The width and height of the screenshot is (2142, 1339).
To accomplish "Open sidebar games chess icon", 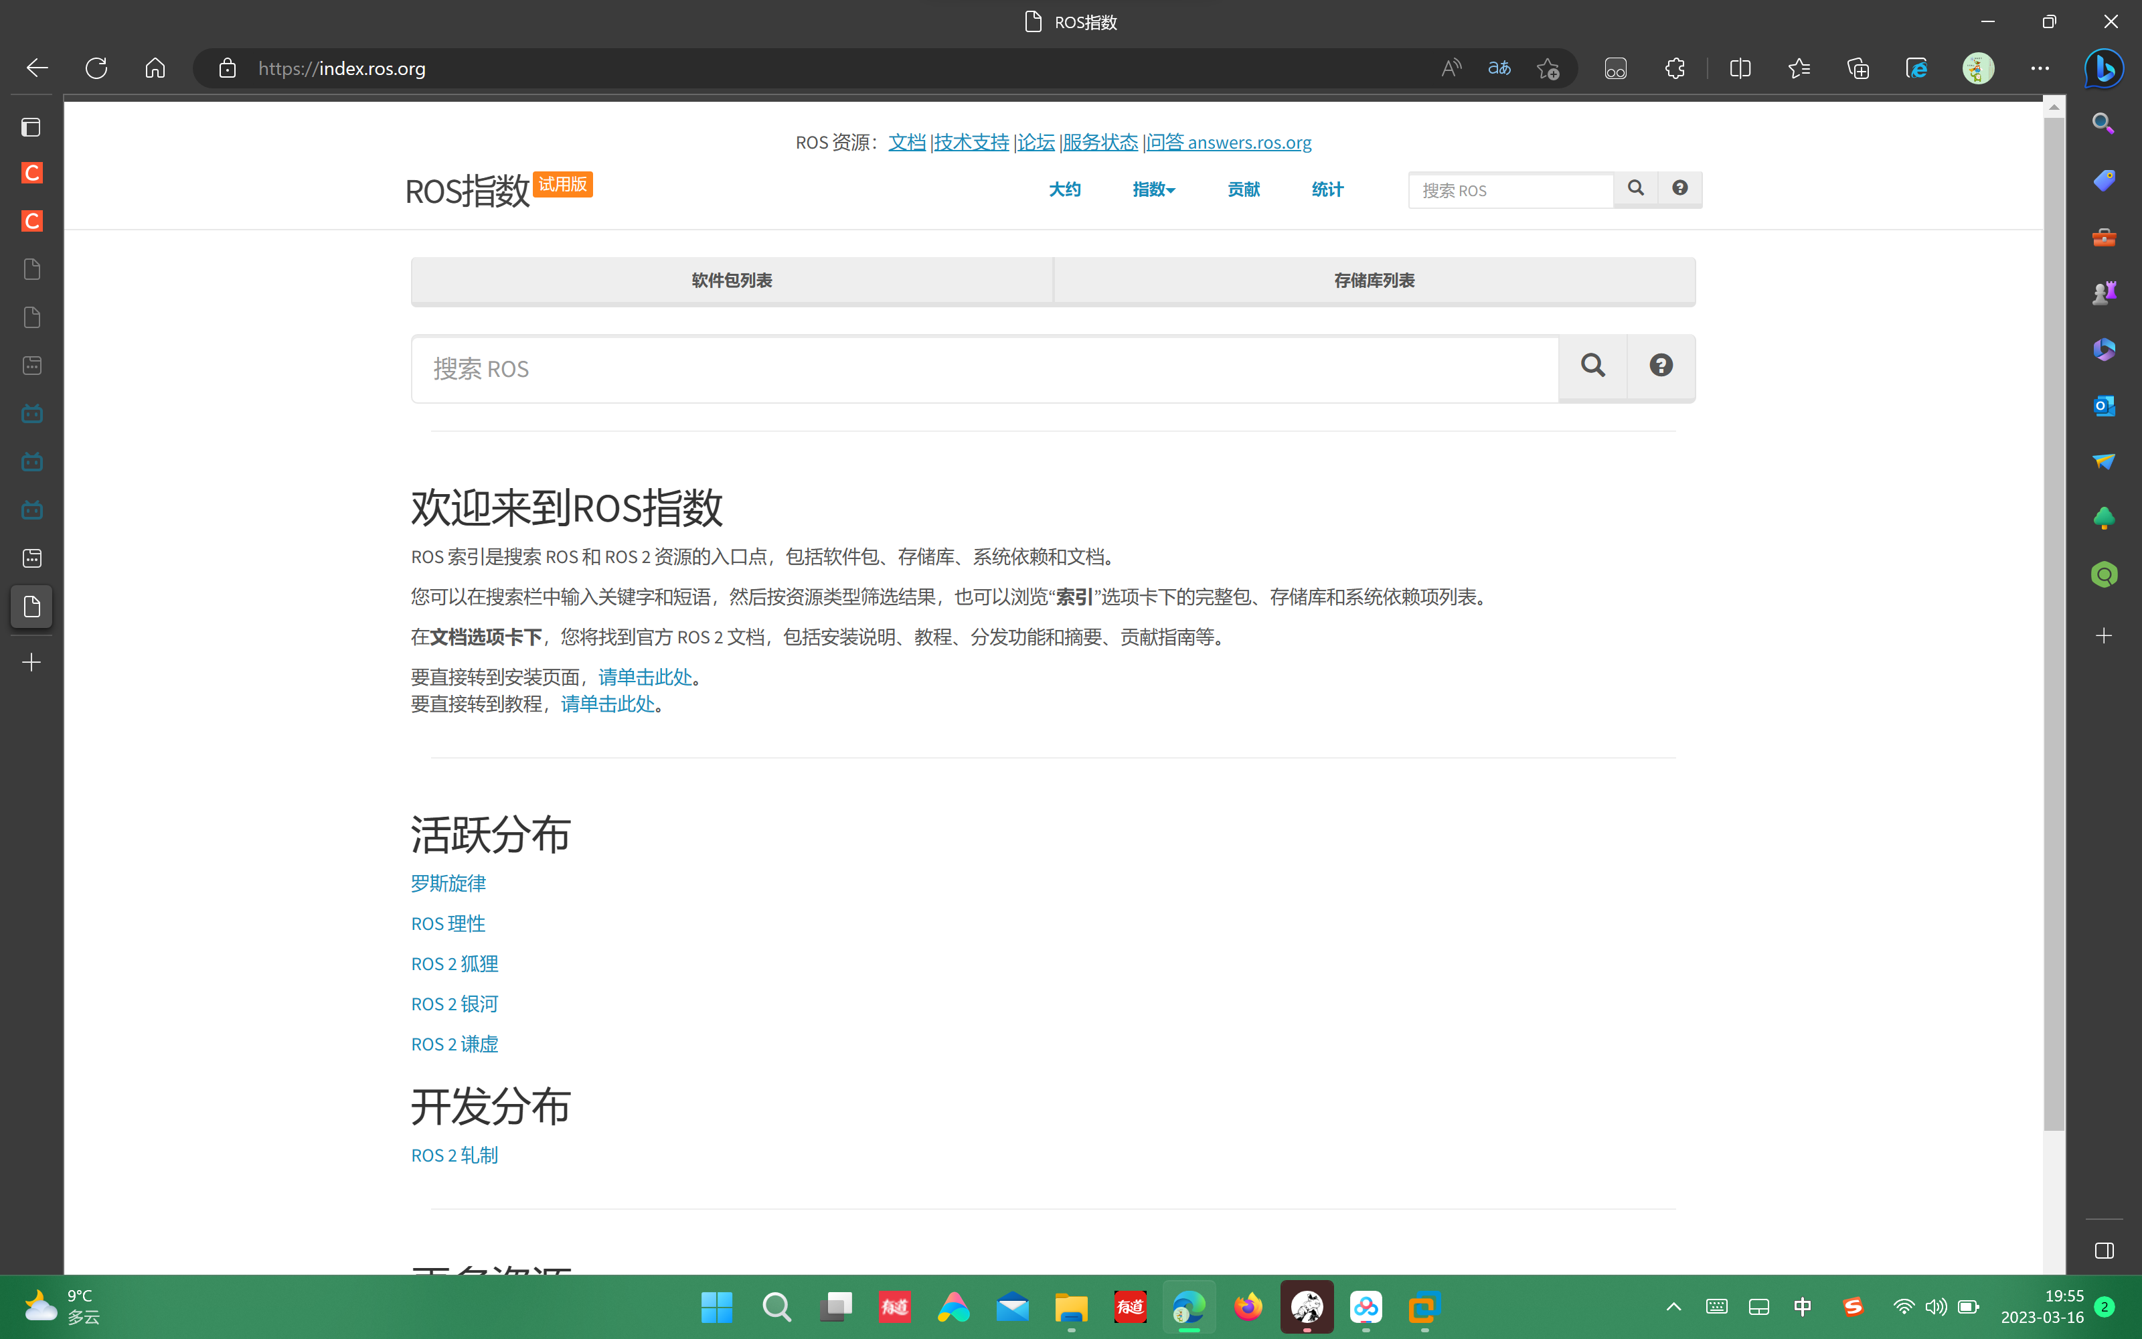I will [2104, 293].
